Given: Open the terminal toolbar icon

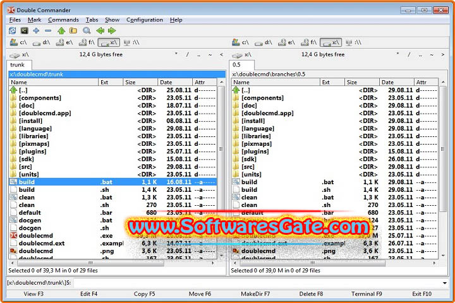Looking at the screenshot, I should pyautogui.click(x=25, y=30).
